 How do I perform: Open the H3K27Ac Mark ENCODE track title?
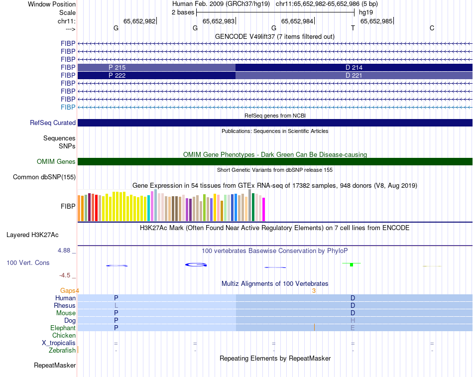pyautogui.click(x=274, y=228)
